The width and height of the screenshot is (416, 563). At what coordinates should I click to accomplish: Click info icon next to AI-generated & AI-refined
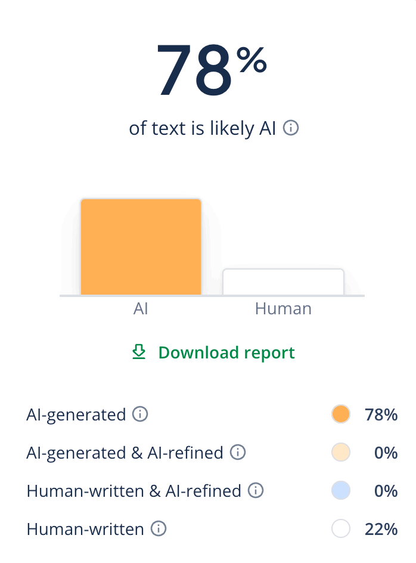tap(238, 452)
